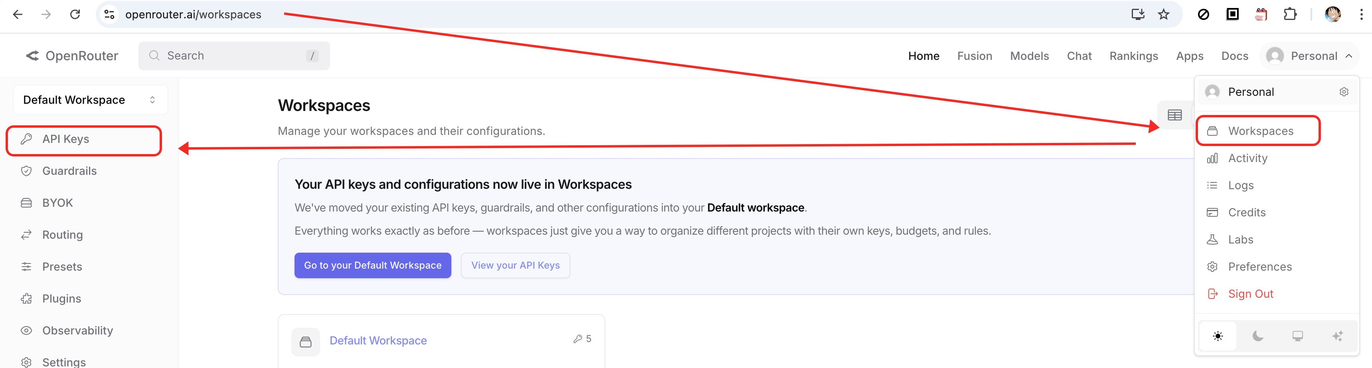Open the Chrome three-dot menu
Image resolution: width=1372 pixels, height=368 pixels.
point(1361,14)
